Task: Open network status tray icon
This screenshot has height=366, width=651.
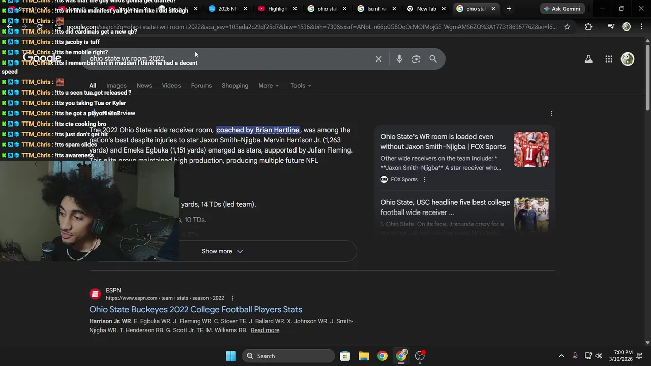Action: tap(588, 356)
